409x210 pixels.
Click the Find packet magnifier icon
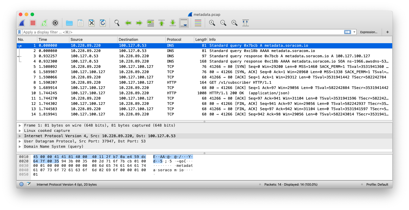(117, 23)
